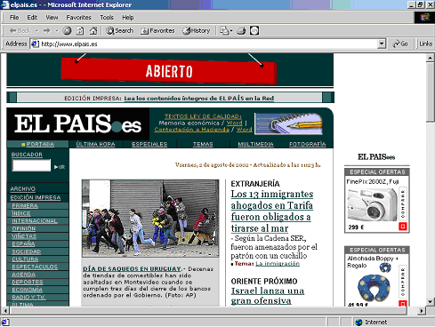Image resolution: width=435 pixels, height=327 pixels.
Task: Click the Forward arrow toolbar icon
Action: (47, 30)
